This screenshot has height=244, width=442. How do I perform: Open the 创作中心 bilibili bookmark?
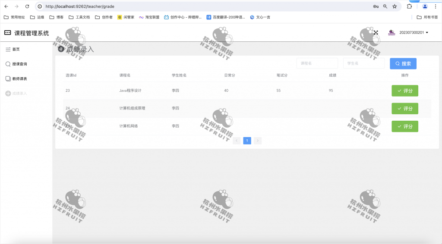pyautogui.click(x=183, y=17)
